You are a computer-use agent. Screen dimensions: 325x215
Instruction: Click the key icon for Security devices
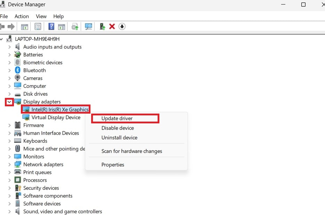click(18, 188)
